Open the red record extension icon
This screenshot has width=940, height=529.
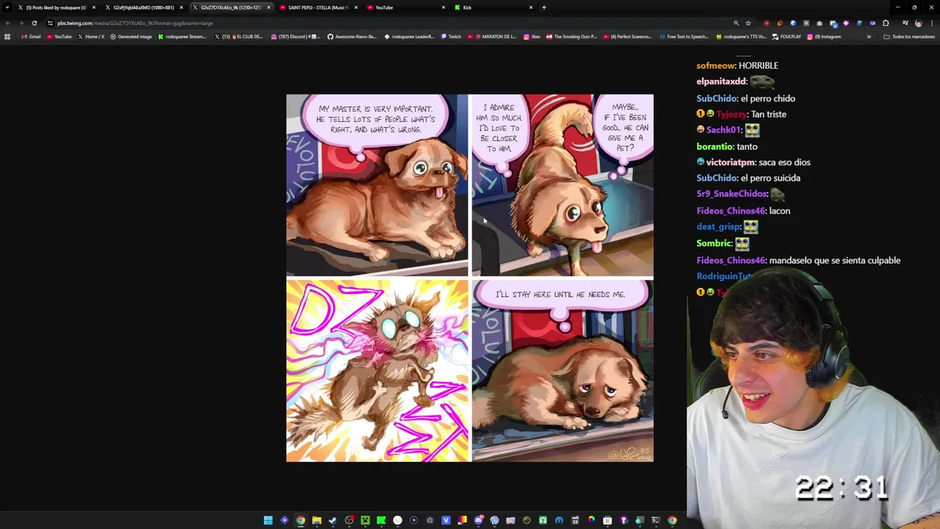[767, 23]
